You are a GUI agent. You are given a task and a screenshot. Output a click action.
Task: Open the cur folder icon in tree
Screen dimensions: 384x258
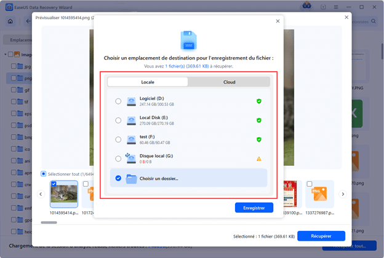(20, 196)
